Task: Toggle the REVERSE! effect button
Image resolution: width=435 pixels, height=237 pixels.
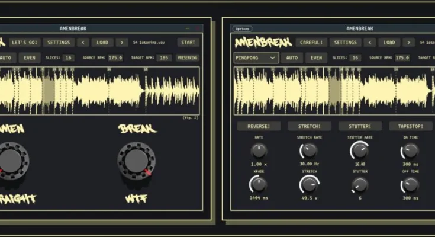Action: [259, 126]
